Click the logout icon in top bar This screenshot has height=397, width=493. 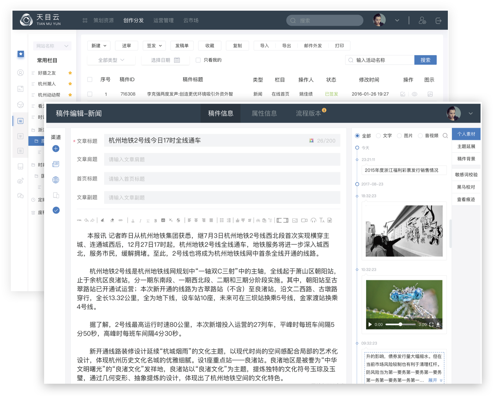[x=438, y=21]
